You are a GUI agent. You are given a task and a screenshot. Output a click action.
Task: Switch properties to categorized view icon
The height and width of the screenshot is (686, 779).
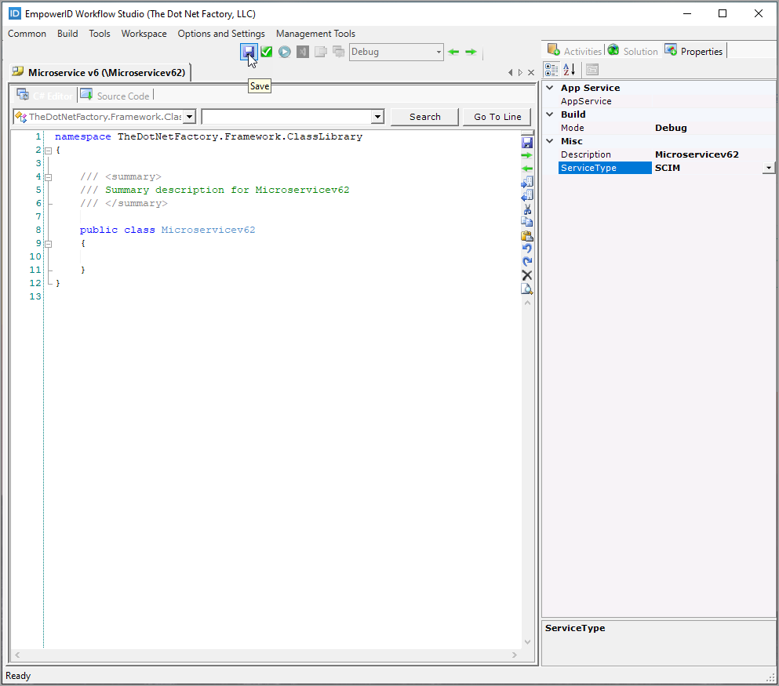coord(551,70)
